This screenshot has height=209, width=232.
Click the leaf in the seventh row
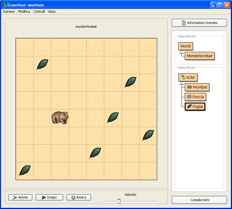click(x=95, y=153)
